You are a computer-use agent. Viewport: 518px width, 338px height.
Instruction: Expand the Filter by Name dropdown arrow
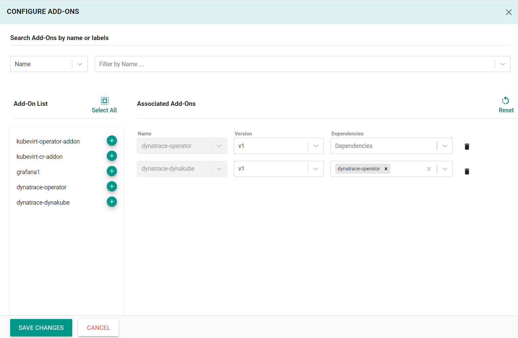click(x=502, y=64)
